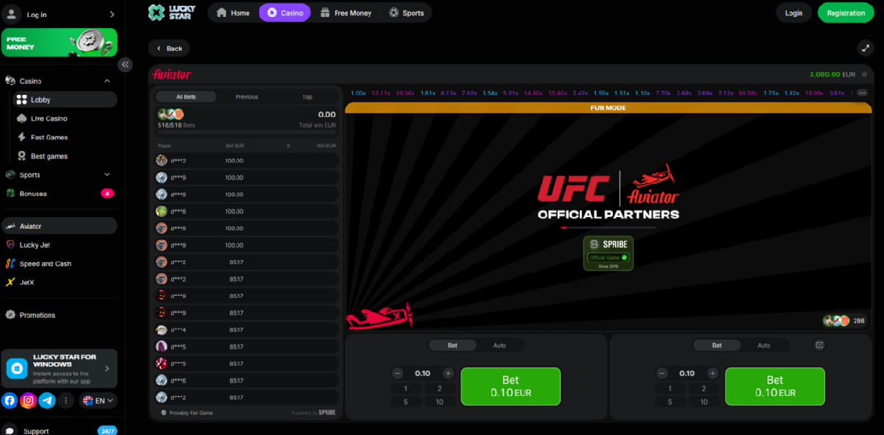Viewport: 884px width, 435px height.
Task: Click the green Registration button
Action: point(846,13)
